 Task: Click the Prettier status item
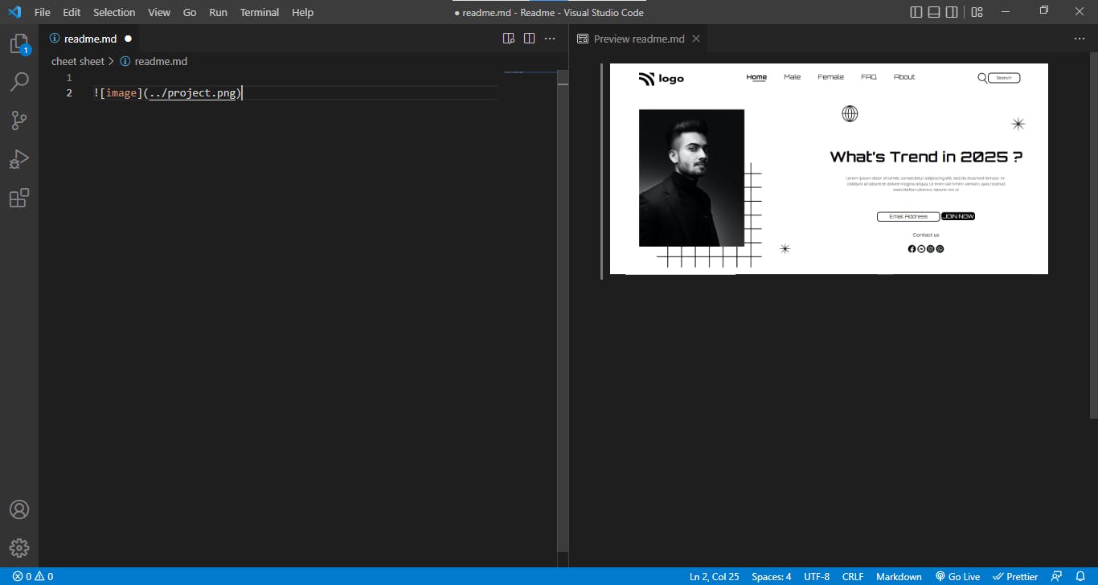(x=1015, y=576)
